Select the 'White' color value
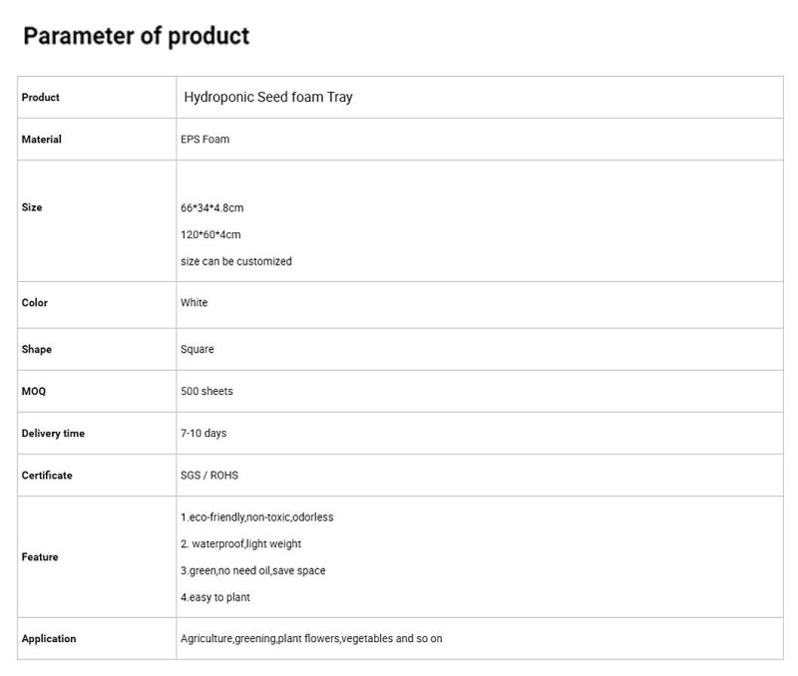798x676 pixels. (194, 303)
